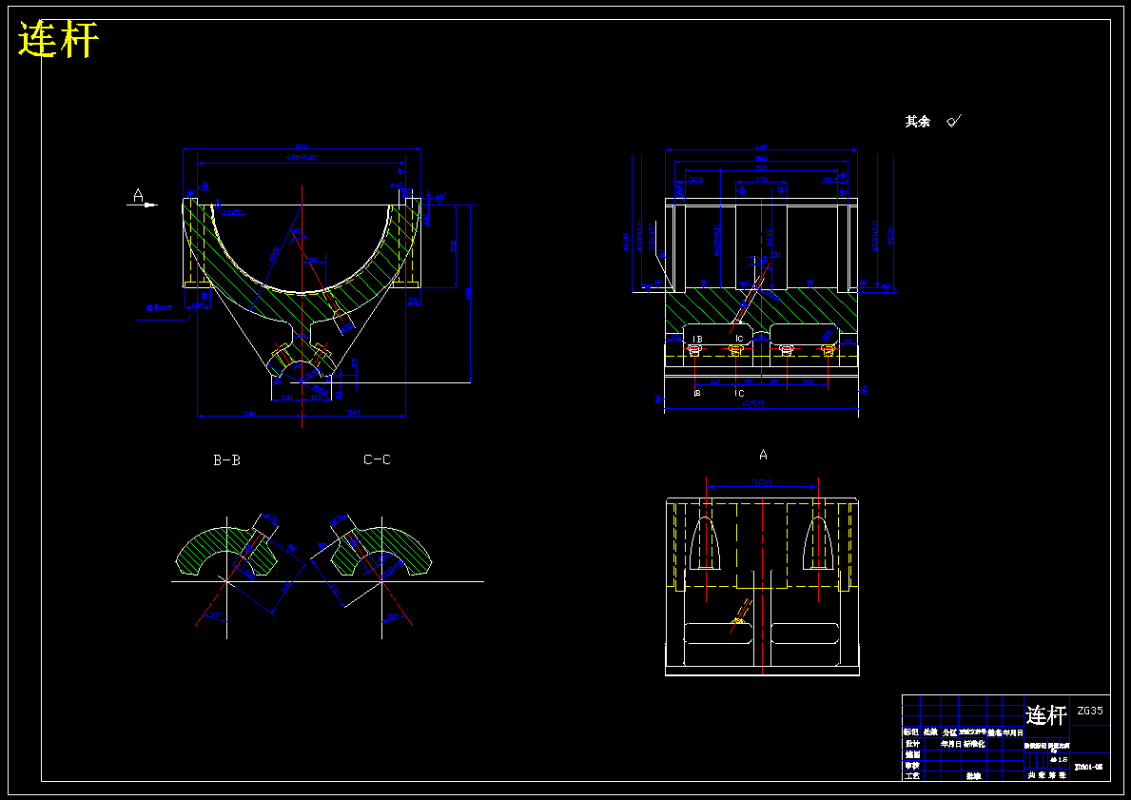Viewport: 1131px width, 800px height.
Task: Click the 680 toleranced dimension text
Action: point(302,157)
